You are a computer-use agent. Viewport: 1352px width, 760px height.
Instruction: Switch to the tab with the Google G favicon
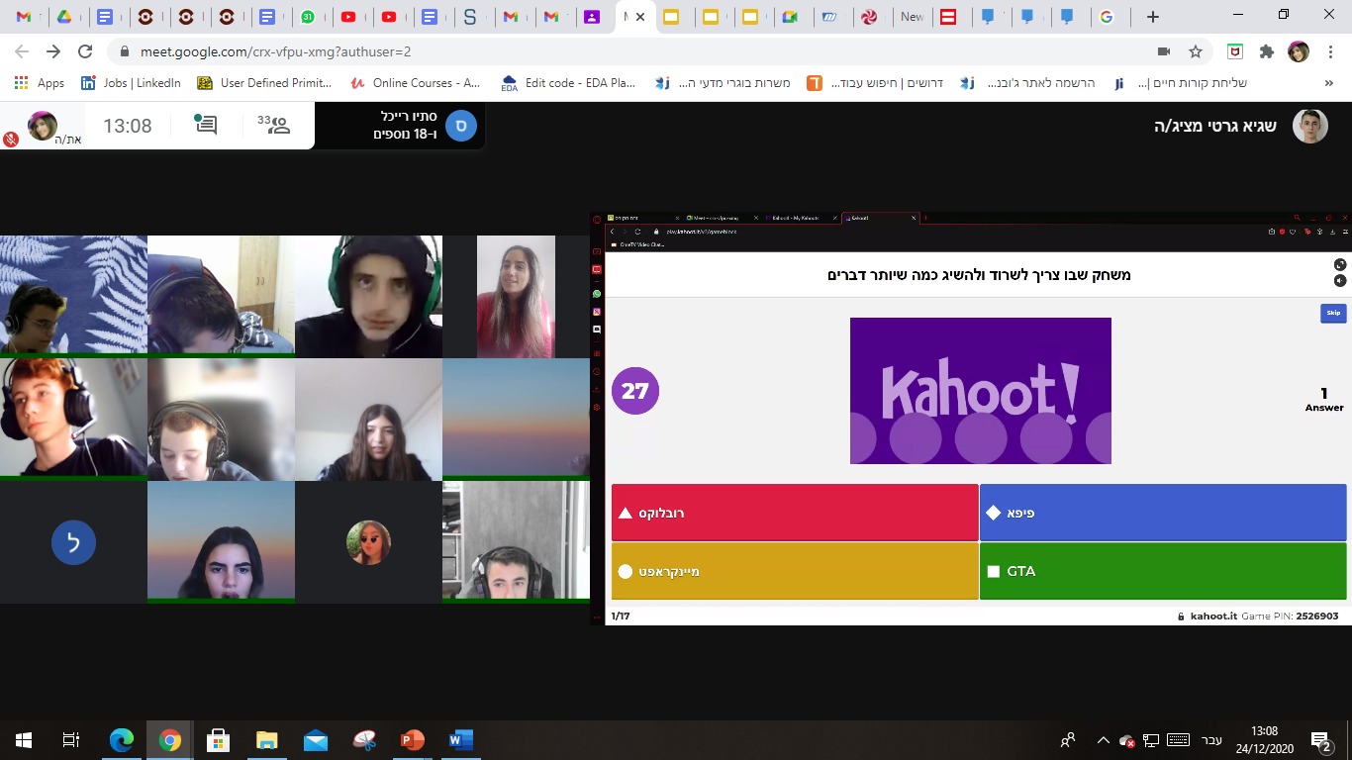coord(1107,17)
